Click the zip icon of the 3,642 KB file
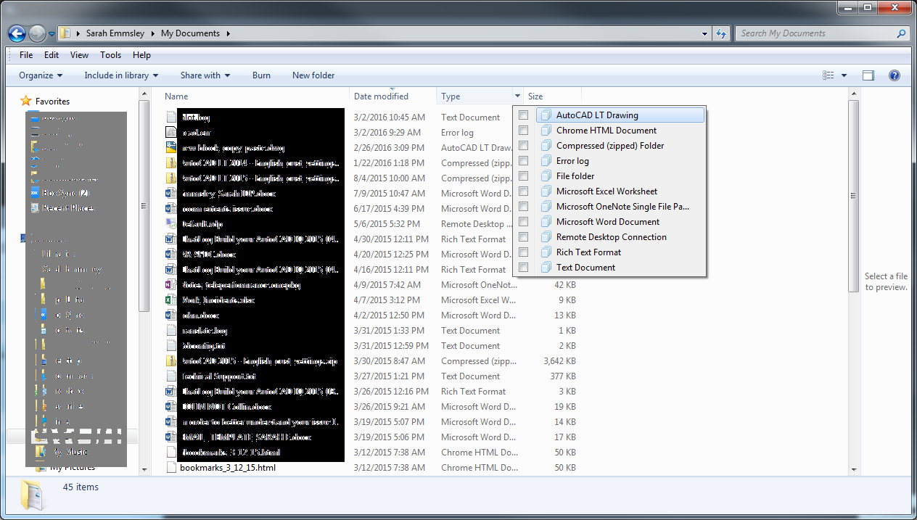This screenshot has height=520, width=917. [x=171, y=361]
